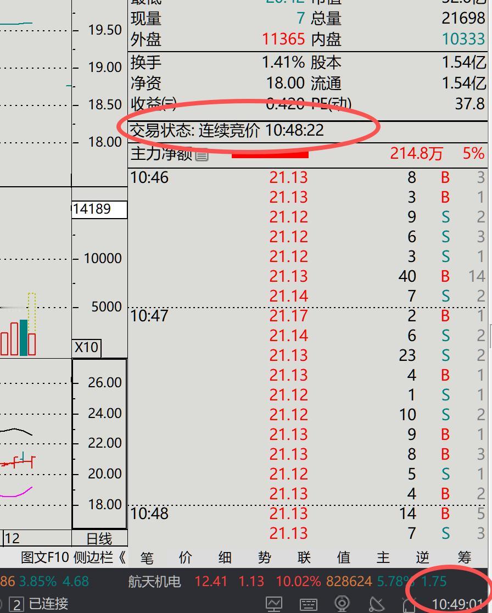Click the 214.8万 net amount value
This screenshot has width=492, height=613.
[417, 153]
